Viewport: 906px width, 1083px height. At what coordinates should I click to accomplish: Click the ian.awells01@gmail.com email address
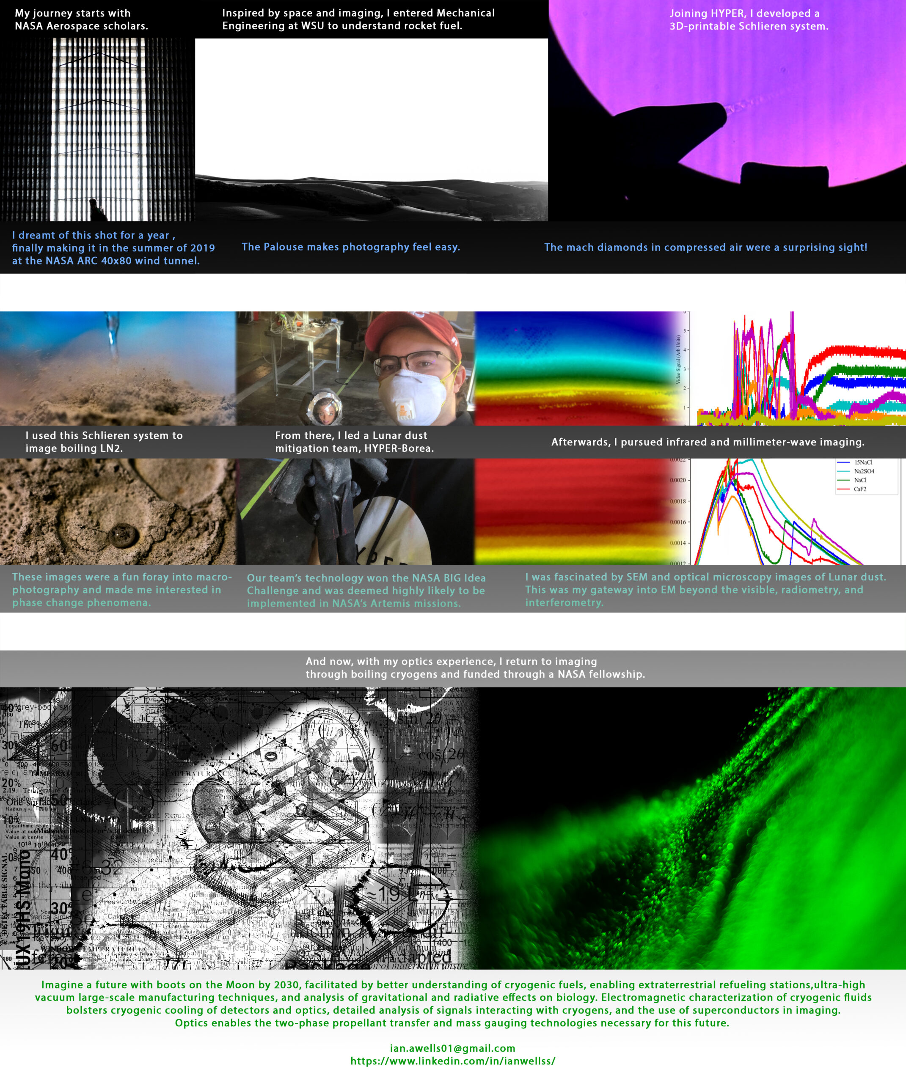(452, 1048)
